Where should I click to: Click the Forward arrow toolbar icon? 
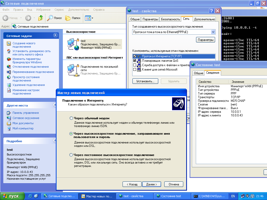tap(28, 18)
